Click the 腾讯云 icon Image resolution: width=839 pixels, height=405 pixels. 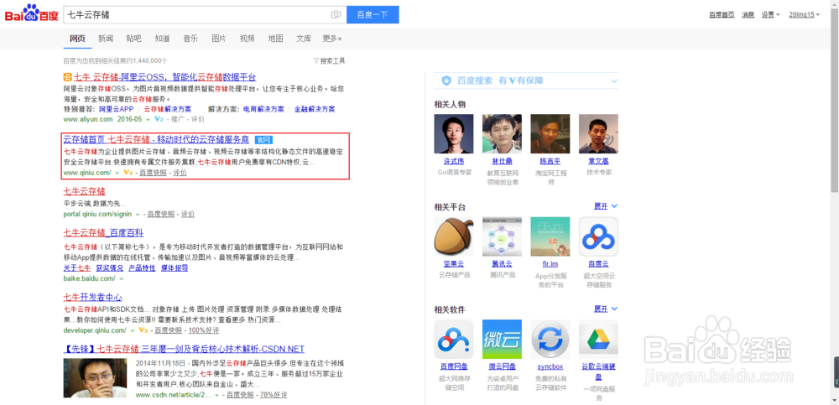pos(502,236)
